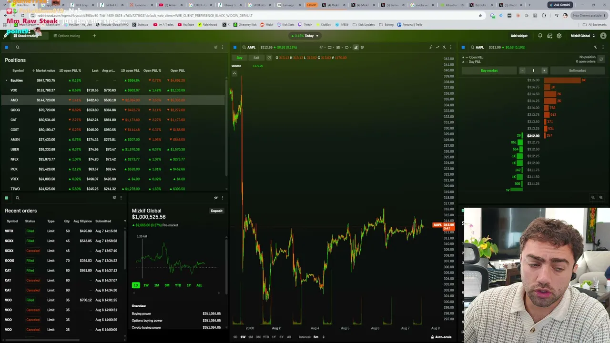This screenshot has height=343, width=610.
Task: Open the notifications bell icon
Action: [x=540, y=36]
